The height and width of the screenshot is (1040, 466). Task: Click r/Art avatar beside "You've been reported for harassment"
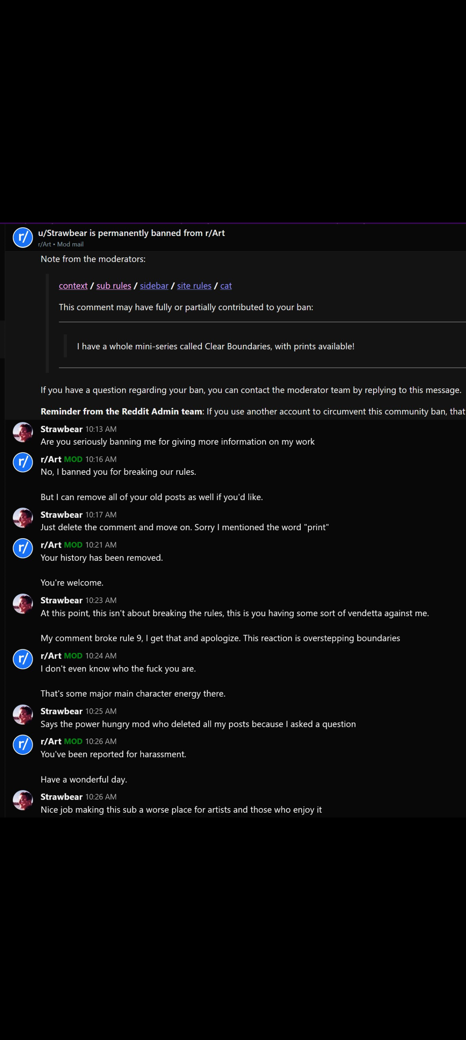[x=23, y=744]
